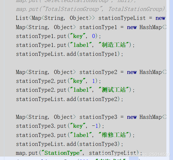Click the number 1 in stationType2.put key

pos(92,81)
